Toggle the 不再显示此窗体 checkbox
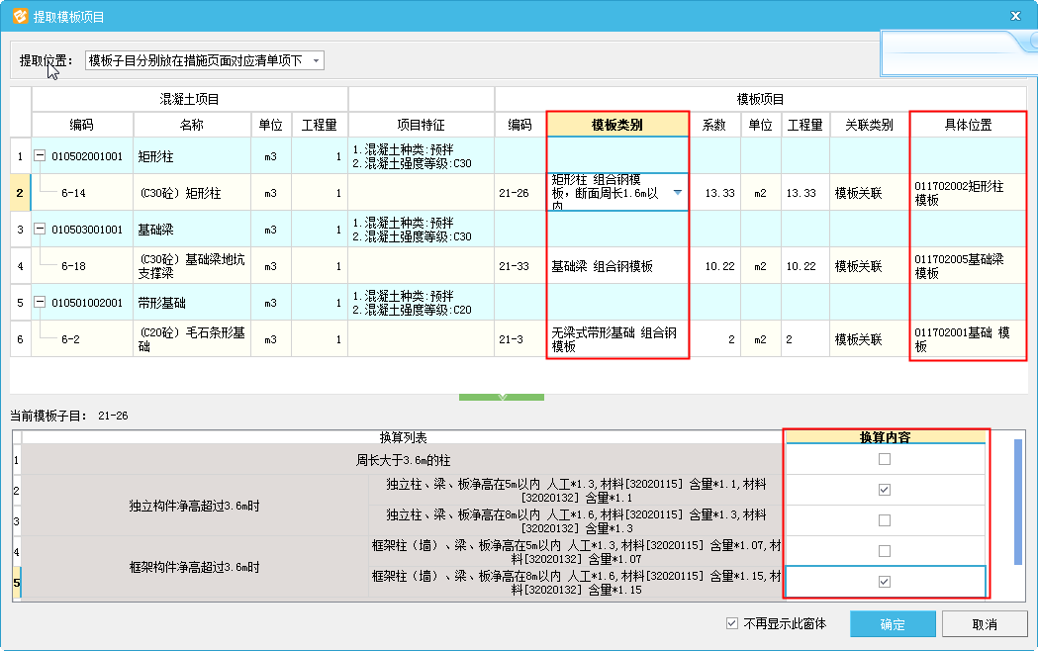The height and width of the screenshot is (651, 1038). coord(732,624)
